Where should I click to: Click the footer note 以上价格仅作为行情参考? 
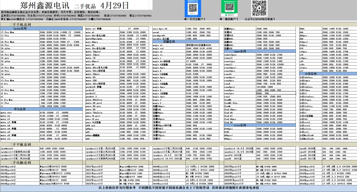117,188
